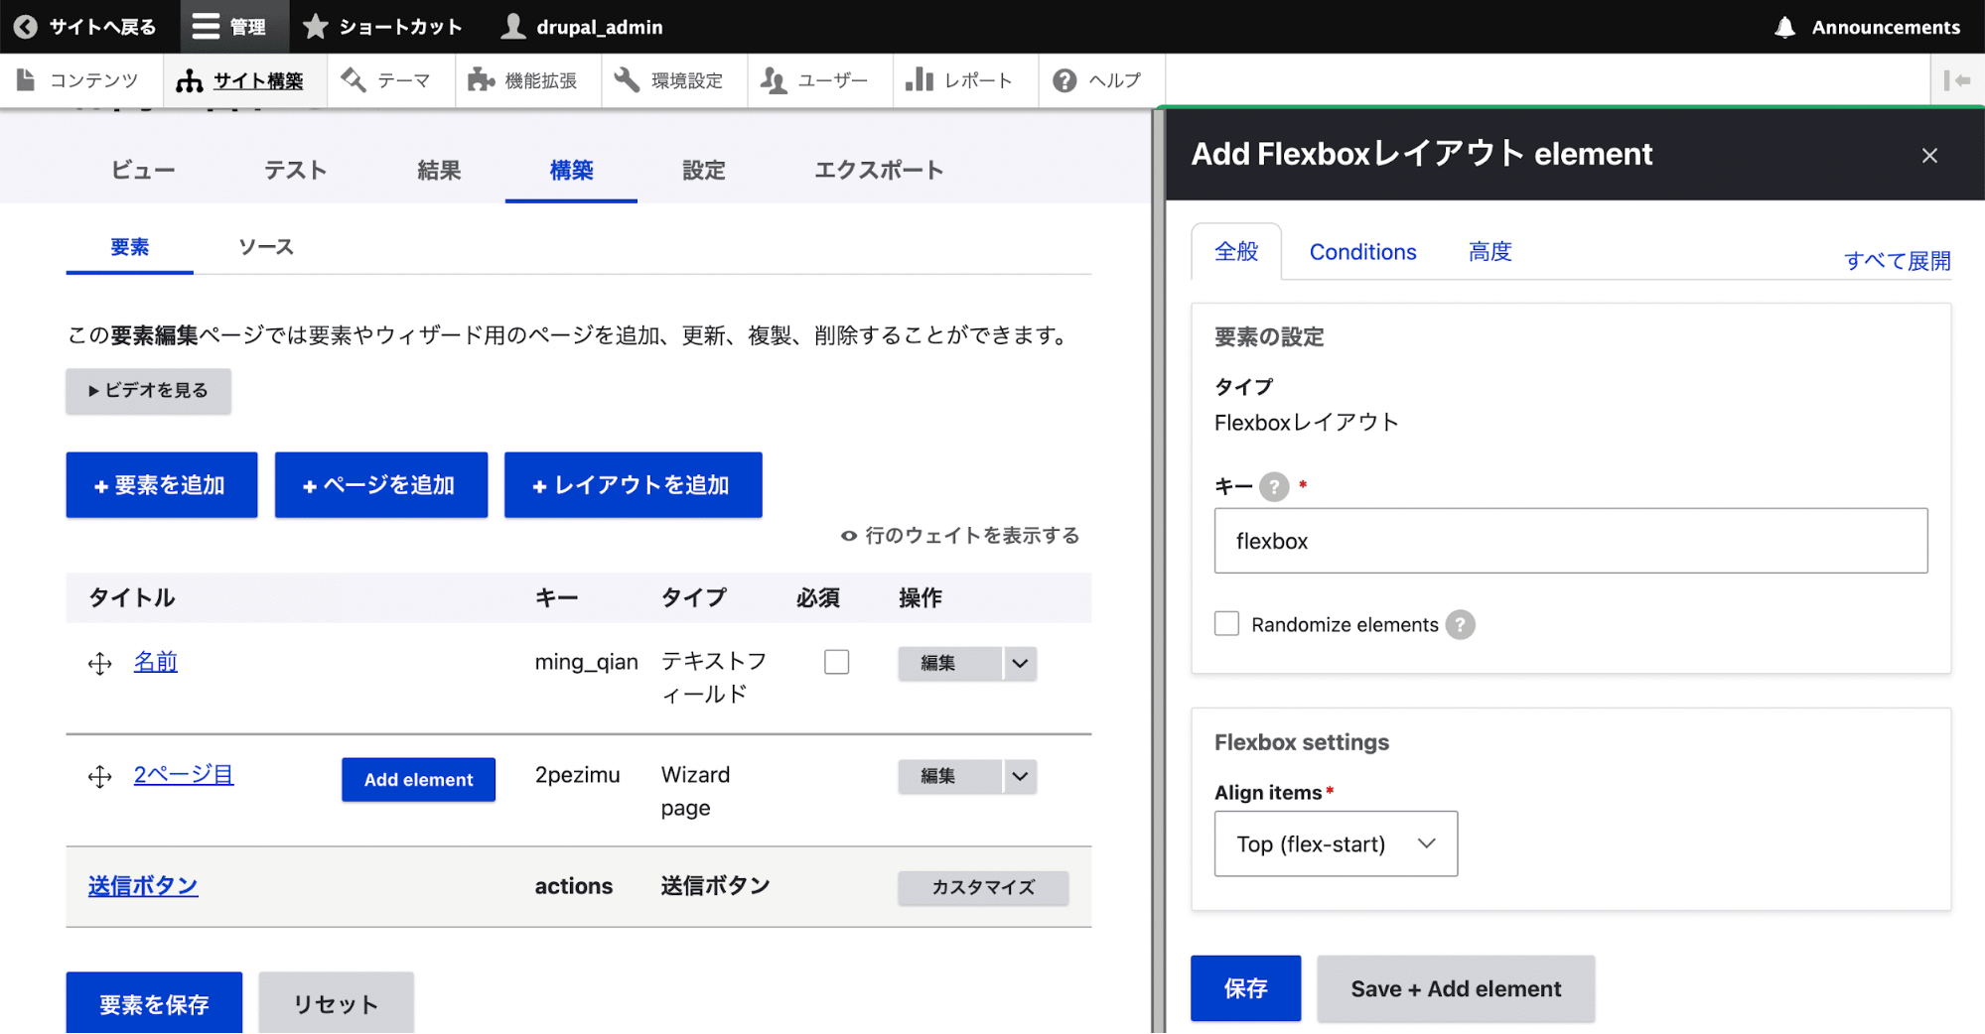The width and height of the screenshot is (1985, 1034).
Task: Click the 要素を追加 button
Action: tap(162, 485)
